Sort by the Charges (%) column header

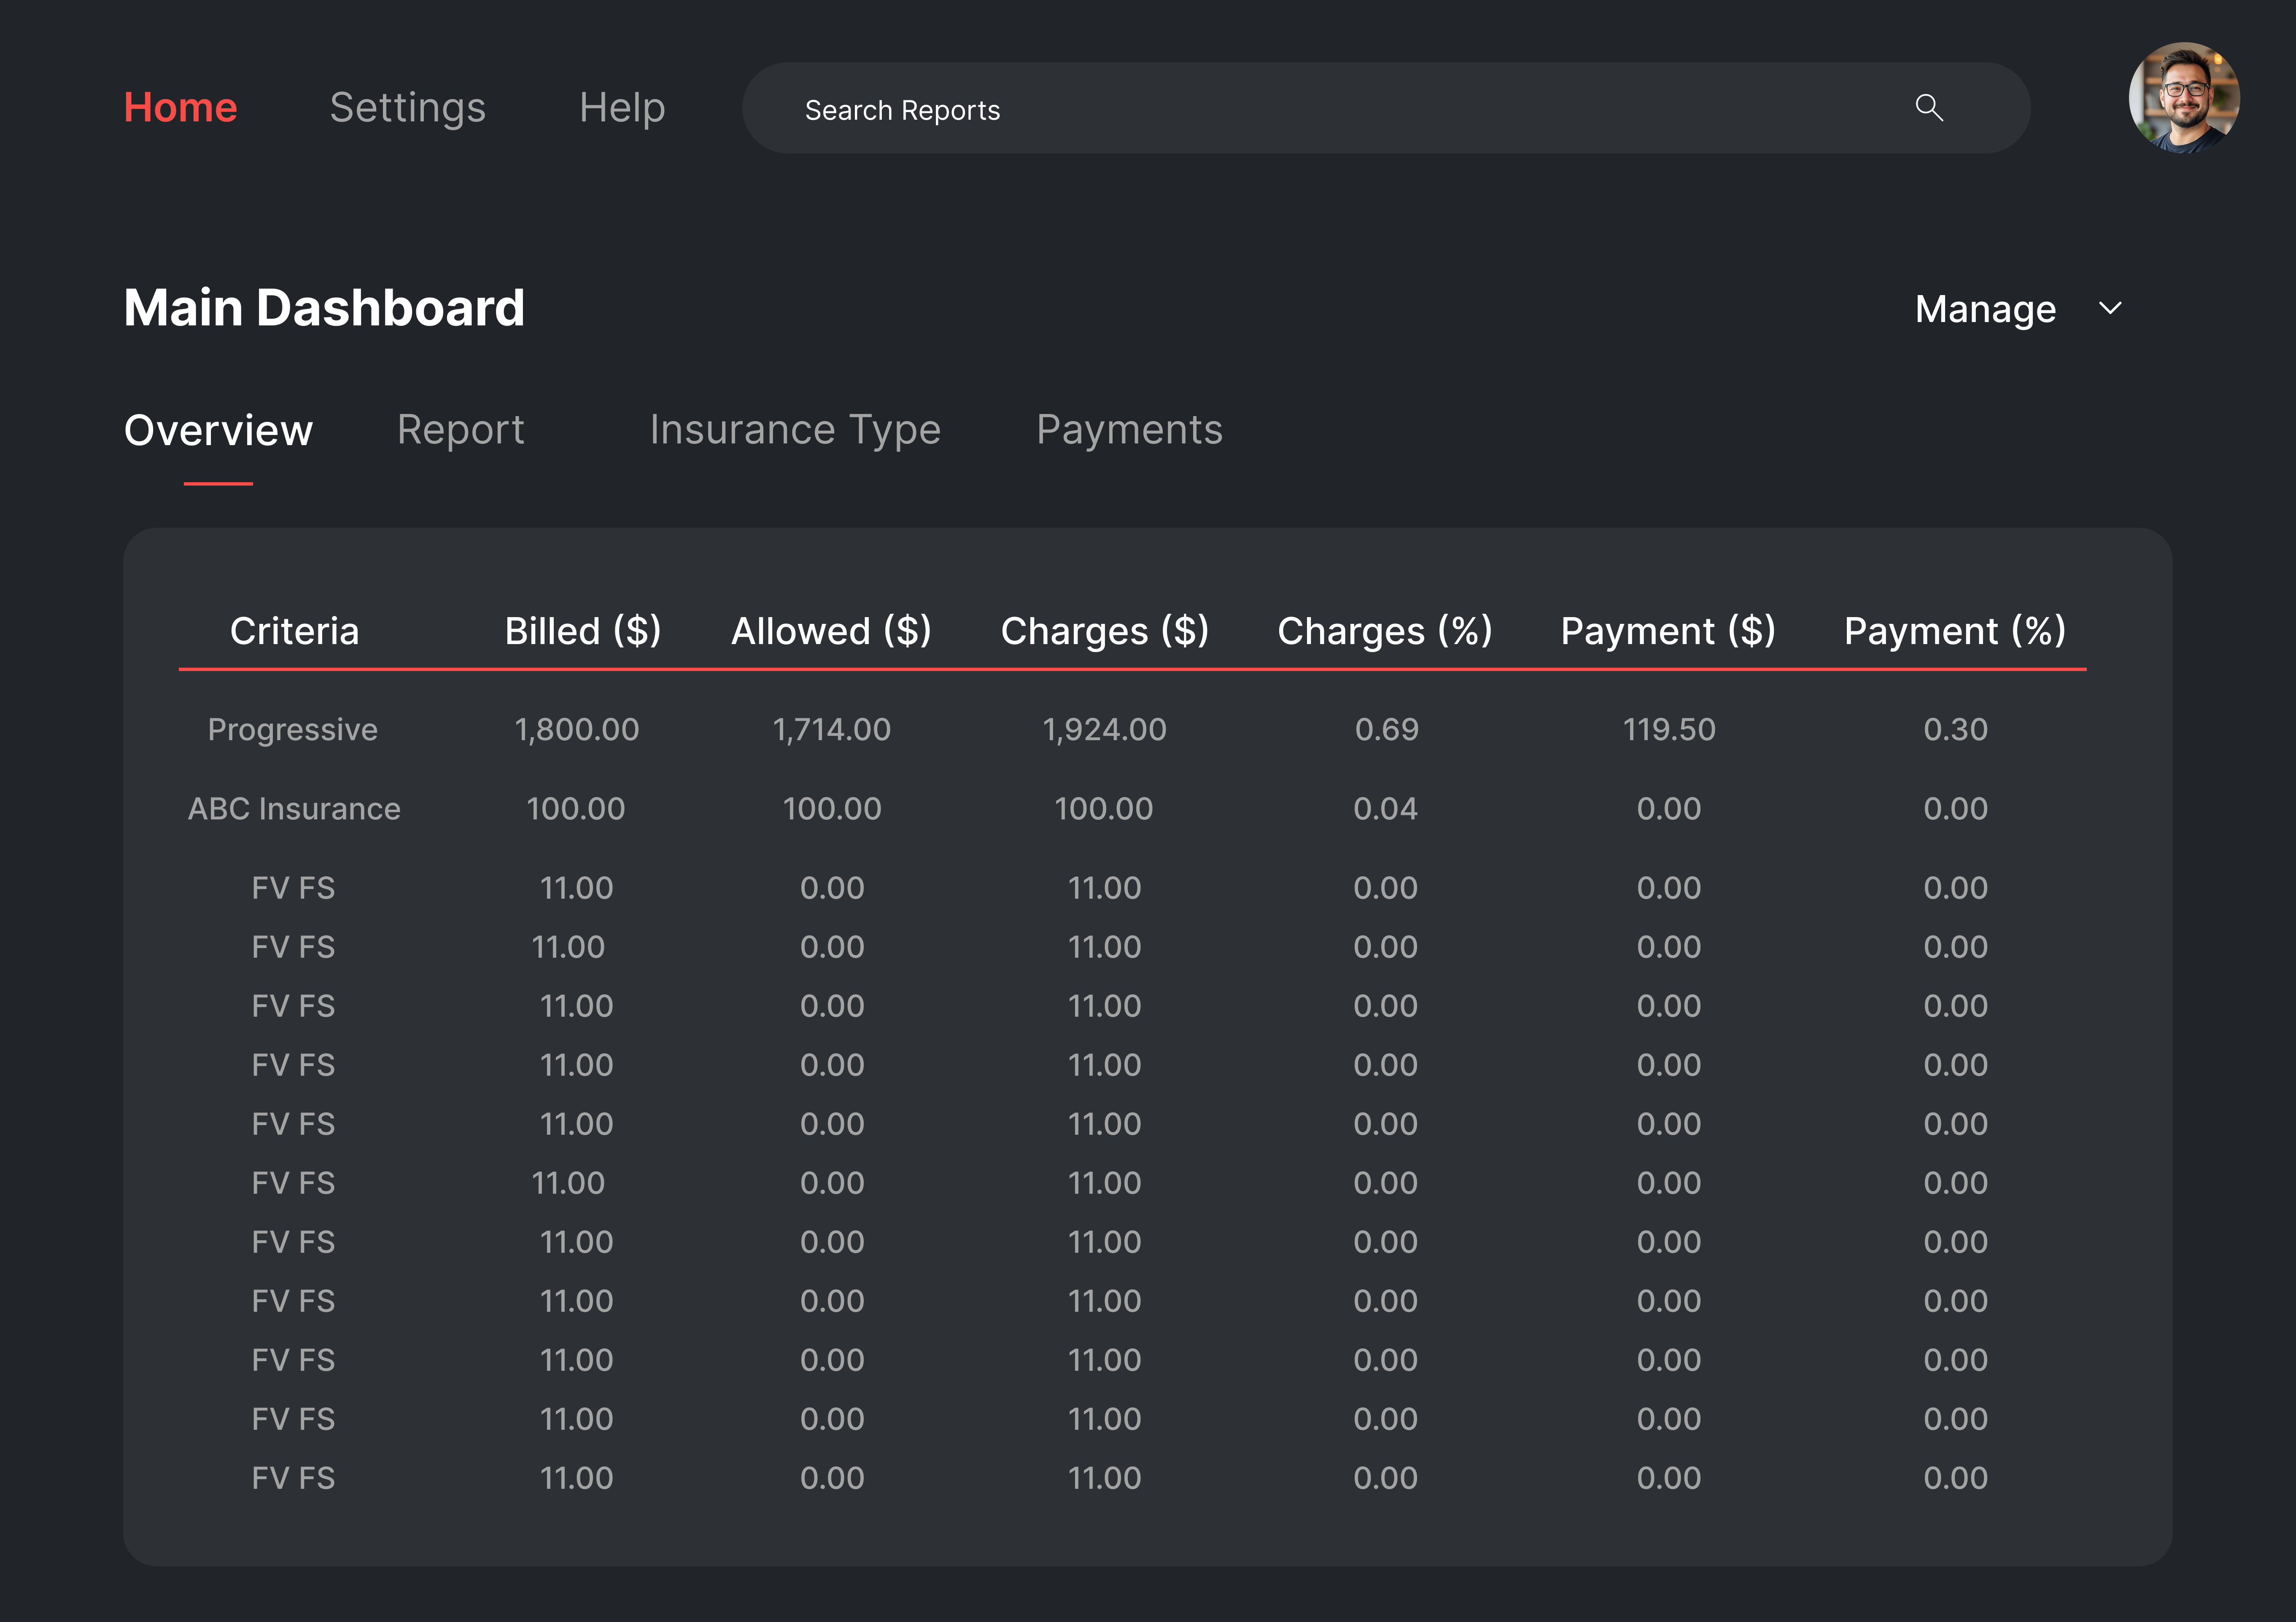[x=1385, y=631]
